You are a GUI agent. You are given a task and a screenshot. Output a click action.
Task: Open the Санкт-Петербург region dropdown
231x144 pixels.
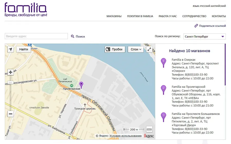point(205,37)
